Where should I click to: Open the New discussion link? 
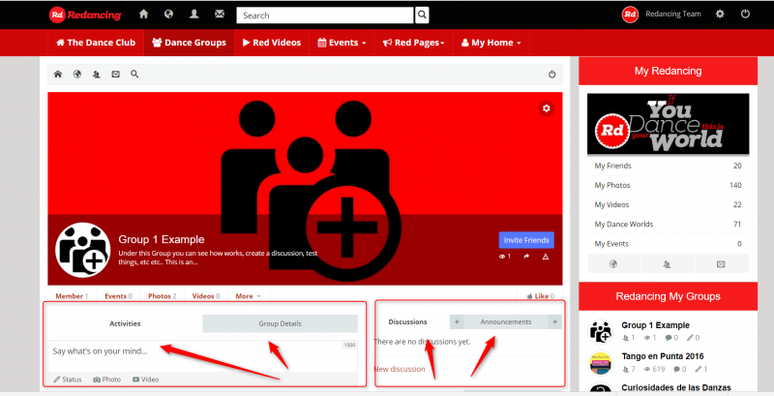400,369
